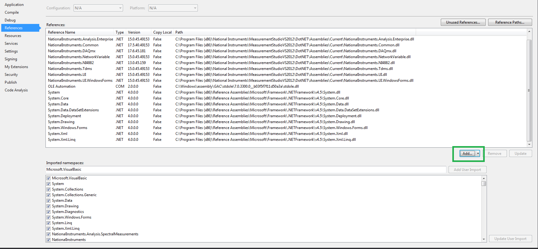
Task: Focus the imported namespaces text field
Action: 246,169
